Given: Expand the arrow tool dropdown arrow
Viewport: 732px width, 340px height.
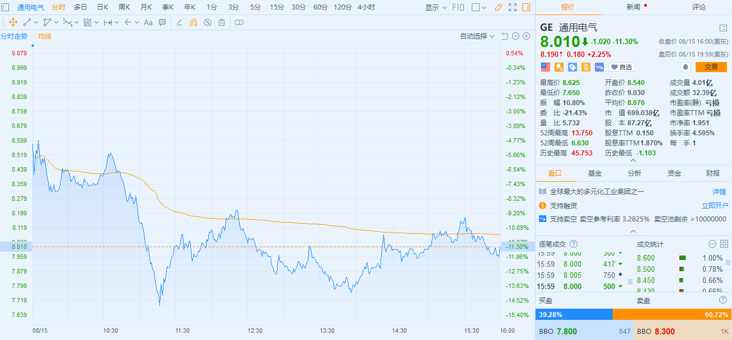Looking at the screenshot, I should coord(137,22).
